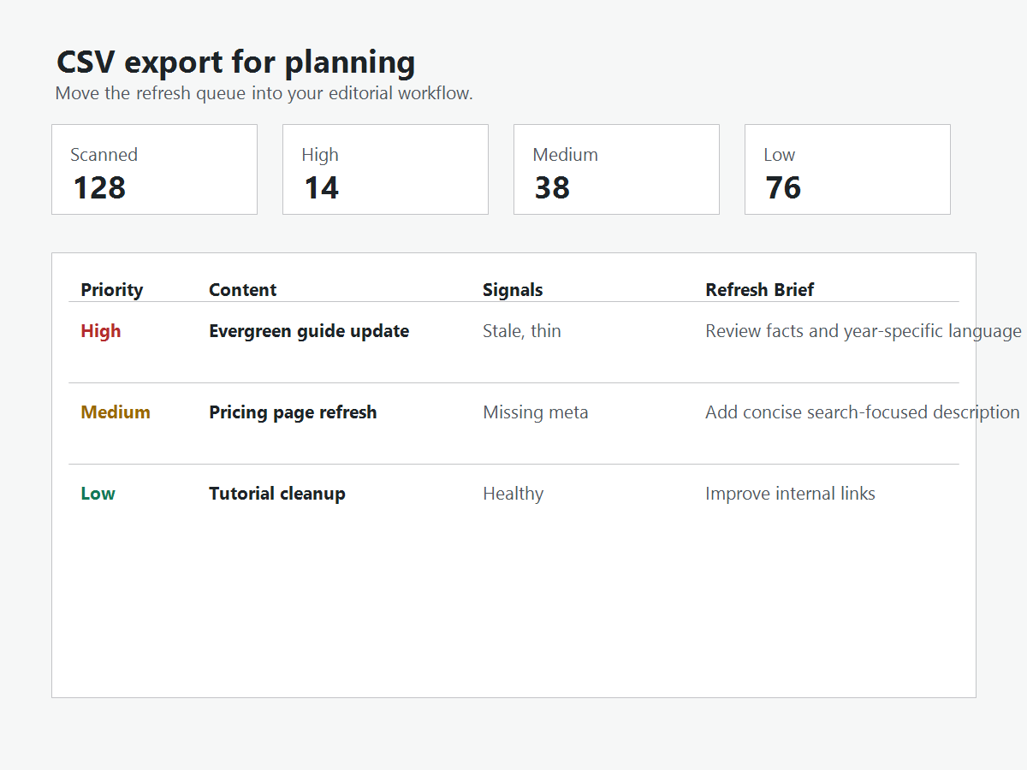
Task: Click the 'Missing meta' signals cell
Action: [x=536, y=412]
